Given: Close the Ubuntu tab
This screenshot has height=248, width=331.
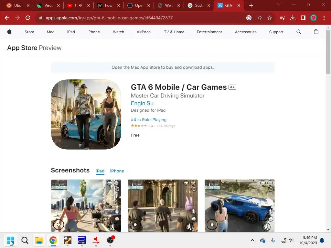Looking at the screenshot, I should 28,5.
